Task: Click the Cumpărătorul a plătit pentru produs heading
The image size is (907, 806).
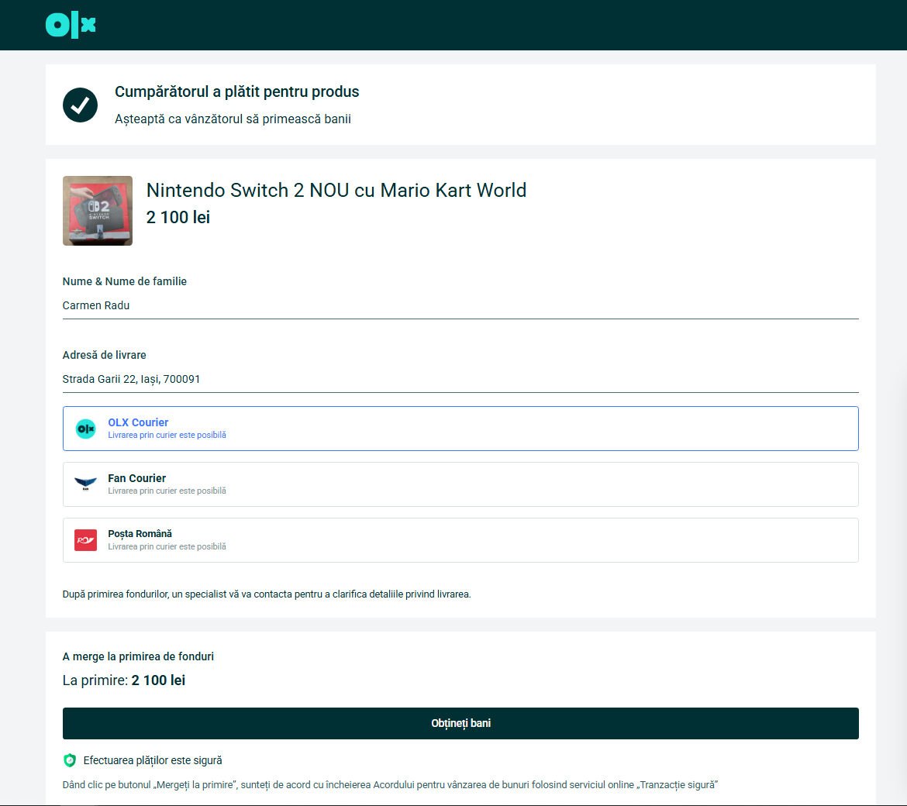Action: click(237, 91)
